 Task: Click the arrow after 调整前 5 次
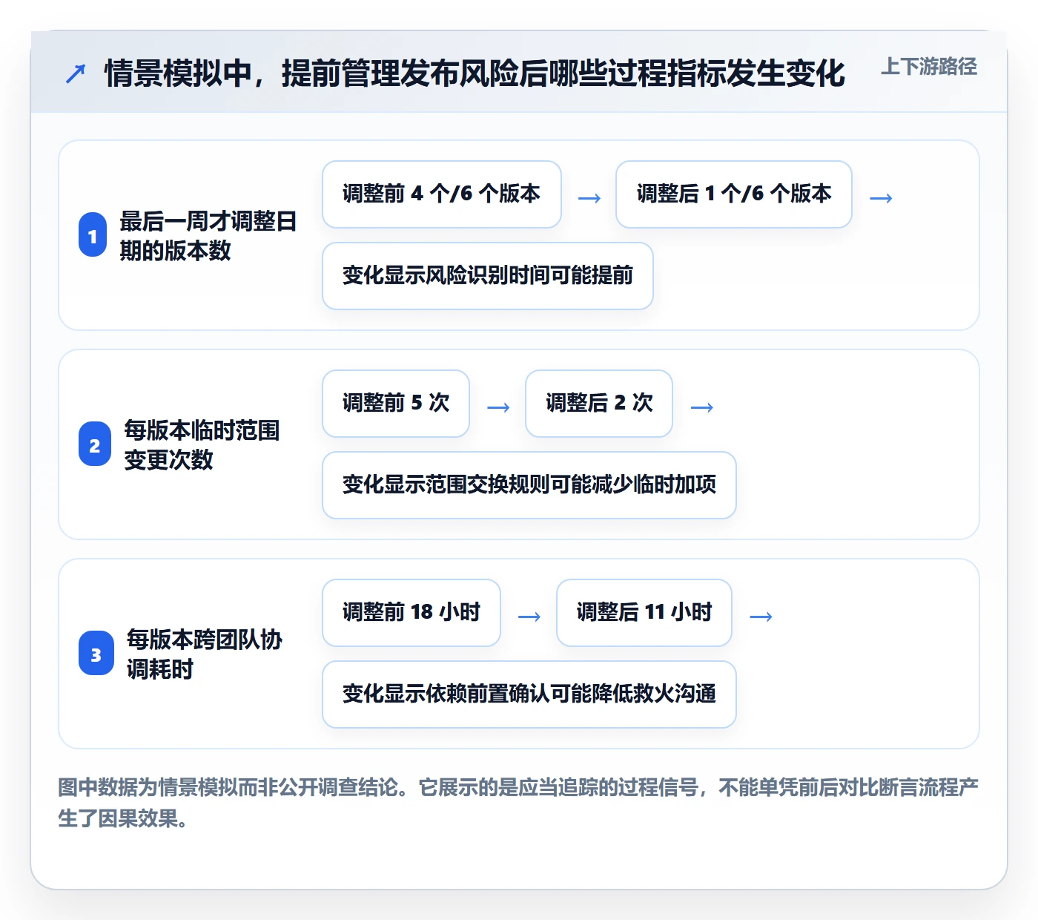tap(498, 407)
